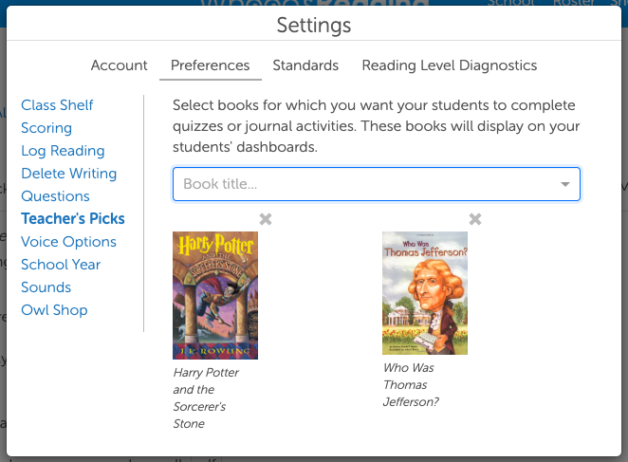Select the Preferences tab

[x=210, y=65]
